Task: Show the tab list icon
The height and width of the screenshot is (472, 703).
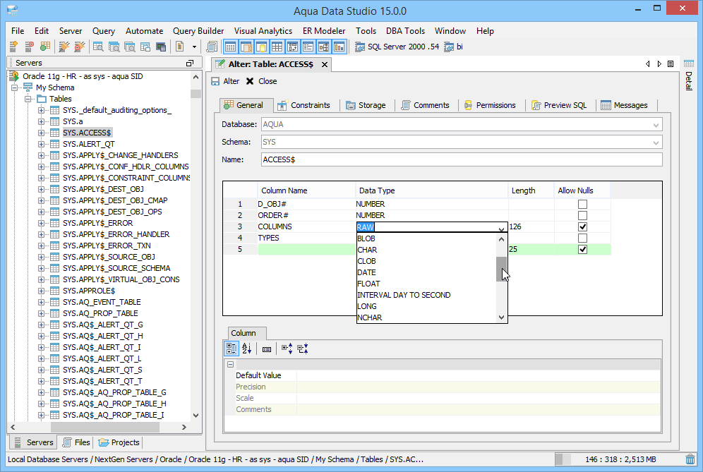Action: point(671,64)
